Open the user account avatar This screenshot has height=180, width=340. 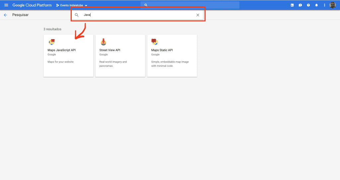pyautogui.click(x=332, y=5)
